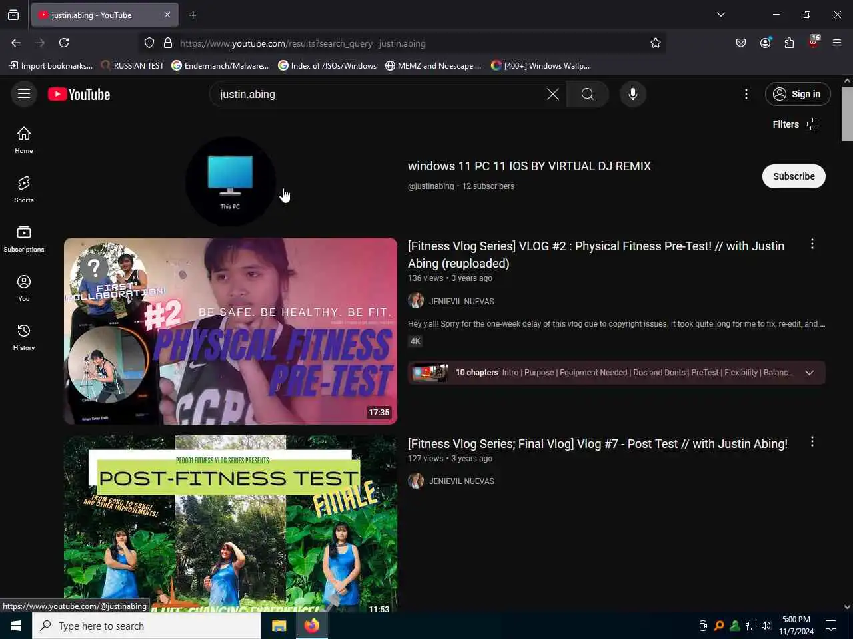
Task: Open Shorts from the sidebar
Action: 24,190
